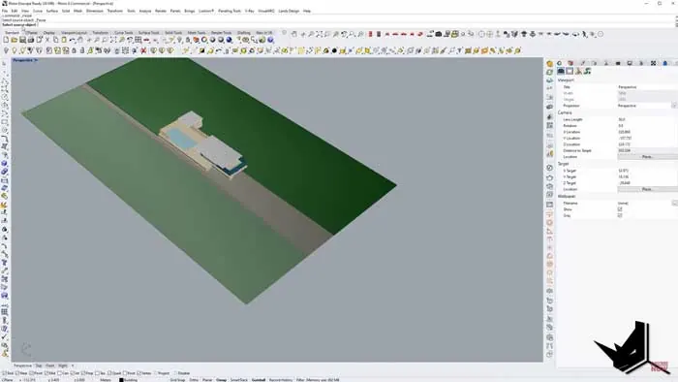Click the Wallpaper Filename browse button
This screenshot has height=382, width=678.
coord(674,203)
